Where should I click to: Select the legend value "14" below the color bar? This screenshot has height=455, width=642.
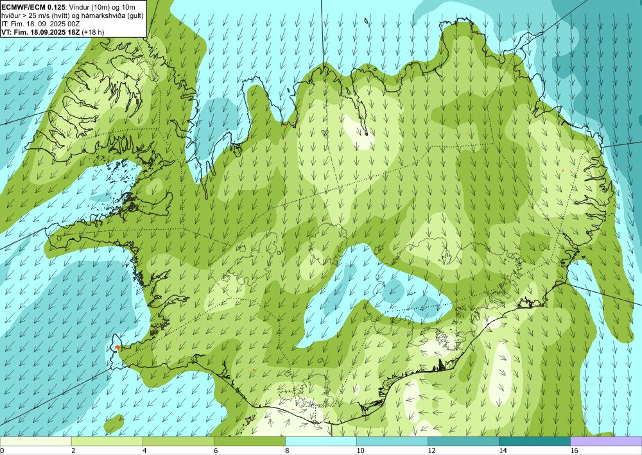[503, 451]
